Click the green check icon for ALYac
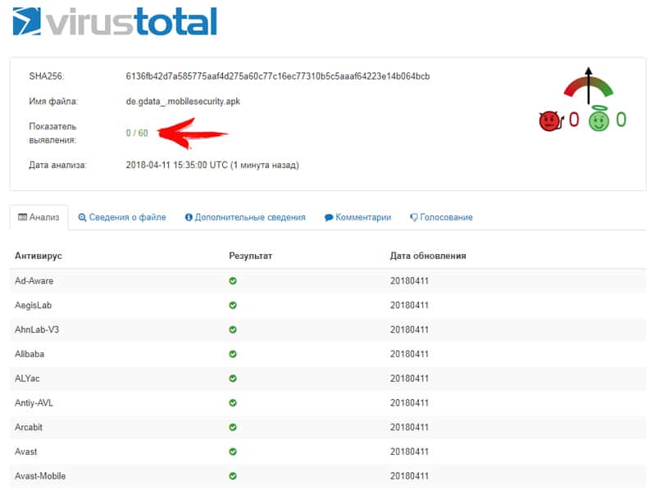Viewport: 656px width, 490px height. (233, 379)
